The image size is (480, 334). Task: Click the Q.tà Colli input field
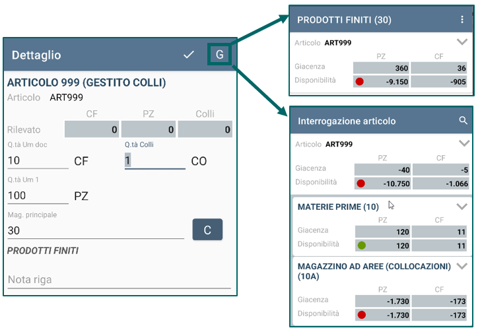[x=155, y=160]
